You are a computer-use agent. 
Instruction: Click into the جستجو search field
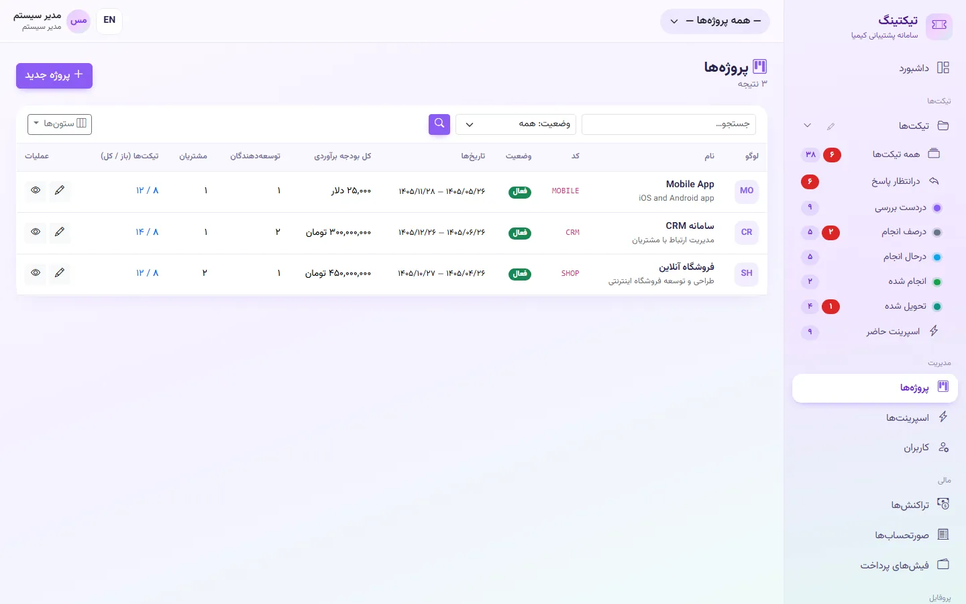click(x=669, y=124)
